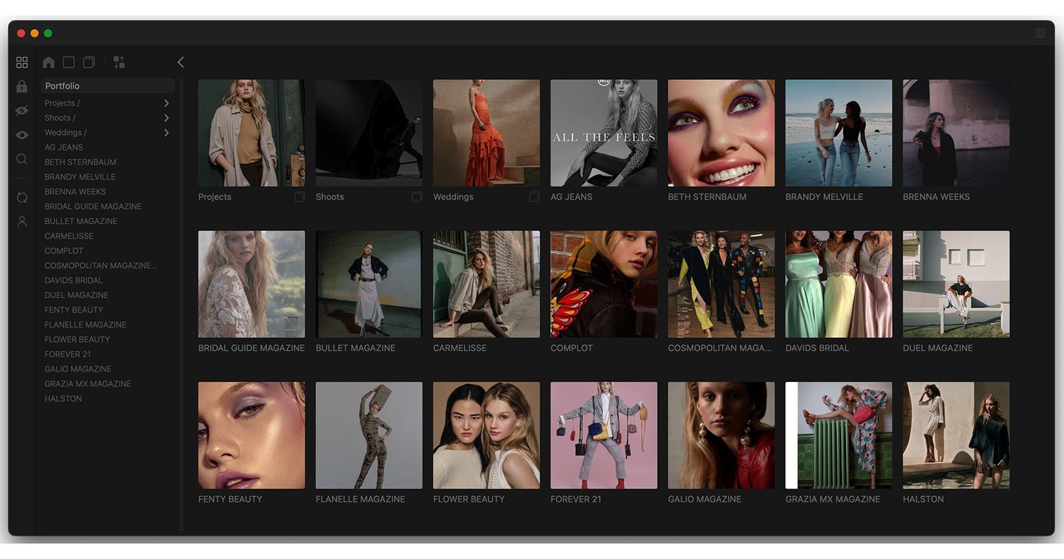
Task: Select BRANDY MELVILLE in the sidebar list
Action: point(80,177)
